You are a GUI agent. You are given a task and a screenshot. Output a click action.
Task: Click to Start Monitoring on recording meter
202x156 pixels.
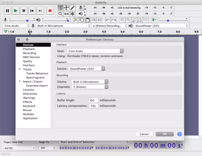pyautogui.click(x=129, y=8)
